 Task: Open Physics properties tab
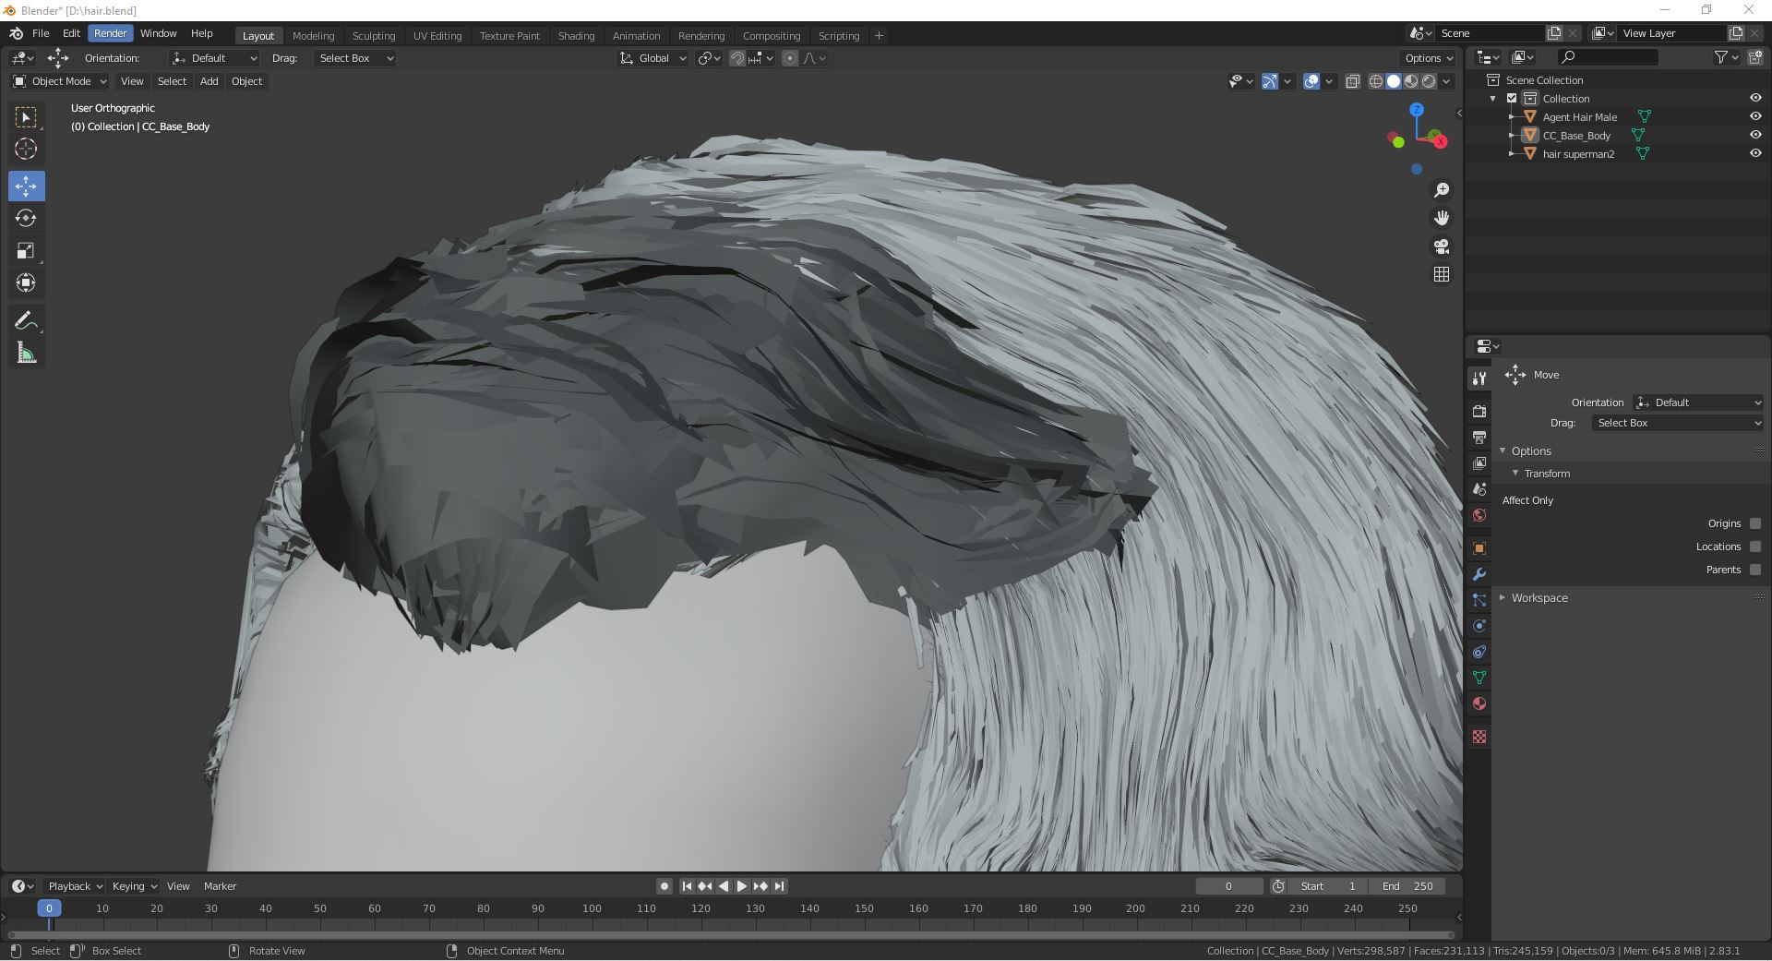(1479, 626)
